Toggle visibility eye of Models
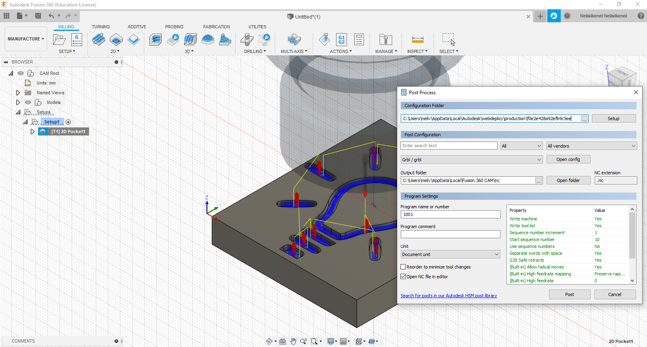 pos(28,102)
